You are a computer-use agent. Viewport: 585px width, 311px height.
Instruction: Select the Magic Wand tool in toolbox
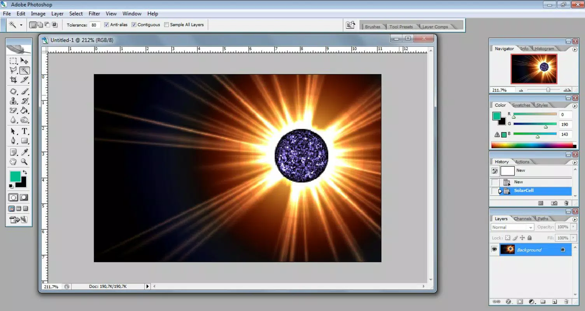point(24,70)
